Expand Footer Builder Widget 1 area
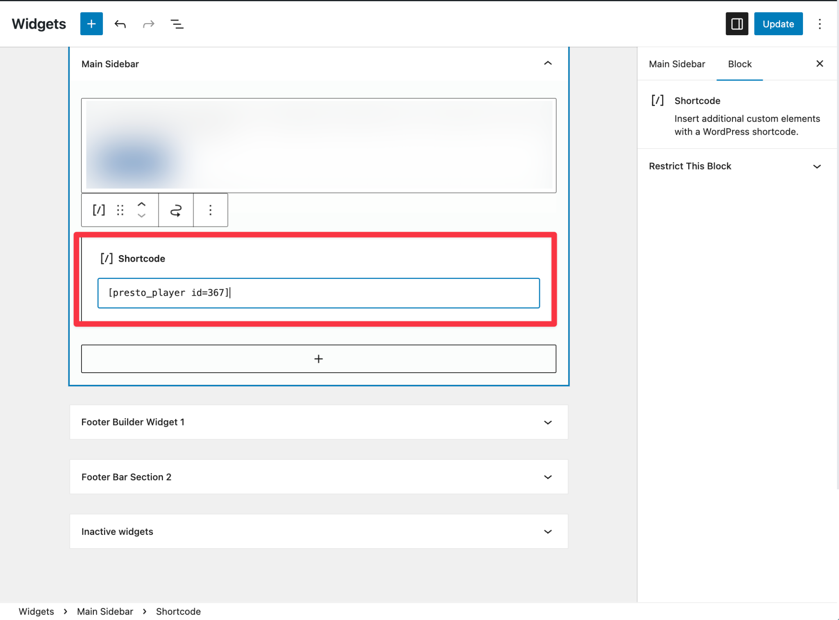The width and height of the screenshot is (839, 620). [548, 422]
